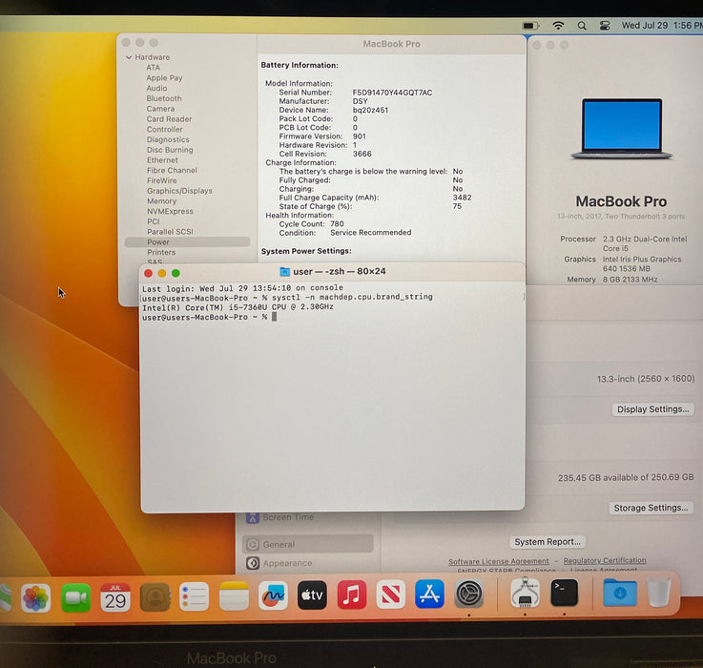Open the Contacts app in the Dock
Screen dimensions: 703x668
[155, 597]
